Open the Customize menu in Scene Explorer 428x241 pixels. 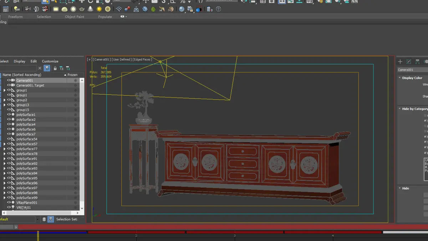[x=50, y=61]
